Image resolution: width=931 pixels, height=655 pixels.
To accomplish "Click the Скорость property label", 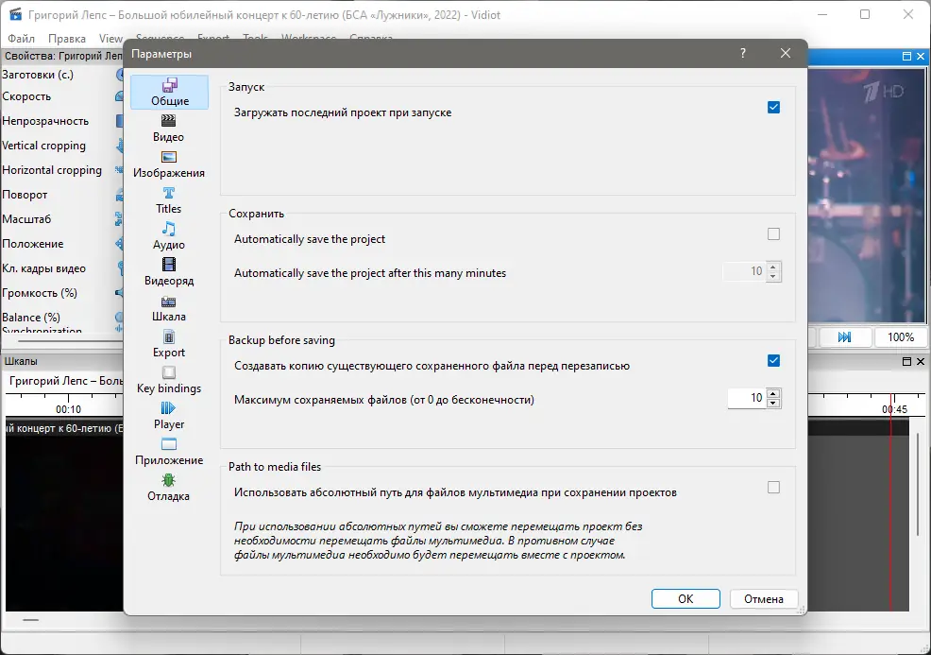I will pyautogui.click(x=26, y=96).
